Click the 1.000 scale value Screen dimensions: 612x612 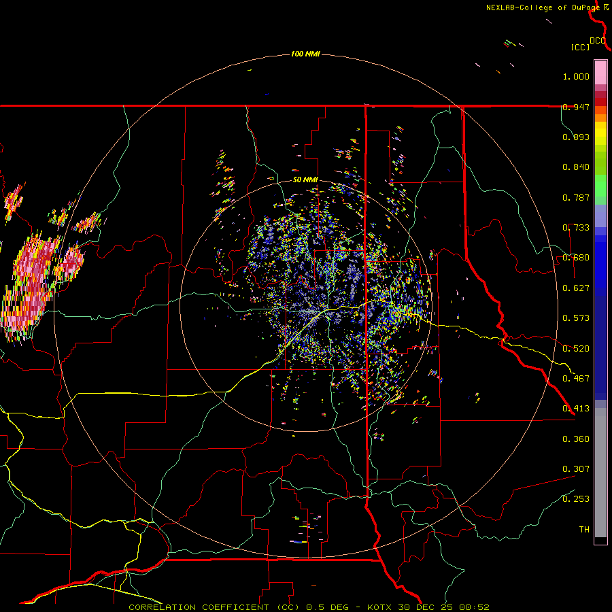click(x=576, y=76)
